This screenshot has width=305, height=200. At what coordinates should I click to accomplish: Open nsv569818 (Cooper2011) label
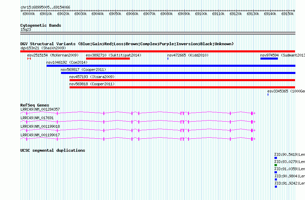pos(92,84)
